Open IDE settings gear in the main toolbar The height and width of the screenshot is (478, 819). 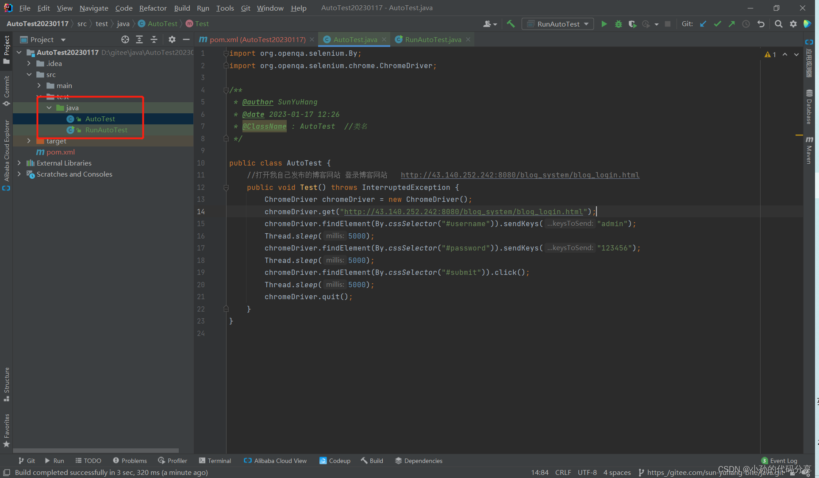(x=793, y=24)
